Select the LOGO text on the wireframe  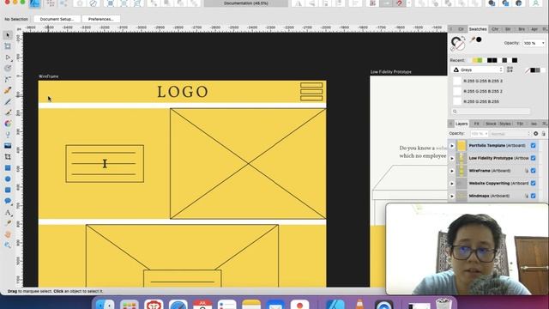click(183, 92)
